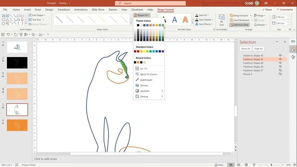Expand the Text Fill dropdown
The height and width of the screenshot is (167, 297).
(202, 15)
